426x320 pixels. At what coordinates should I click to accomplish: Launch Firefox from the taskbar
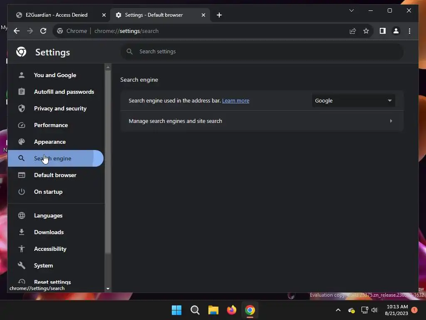click(231, 310)
